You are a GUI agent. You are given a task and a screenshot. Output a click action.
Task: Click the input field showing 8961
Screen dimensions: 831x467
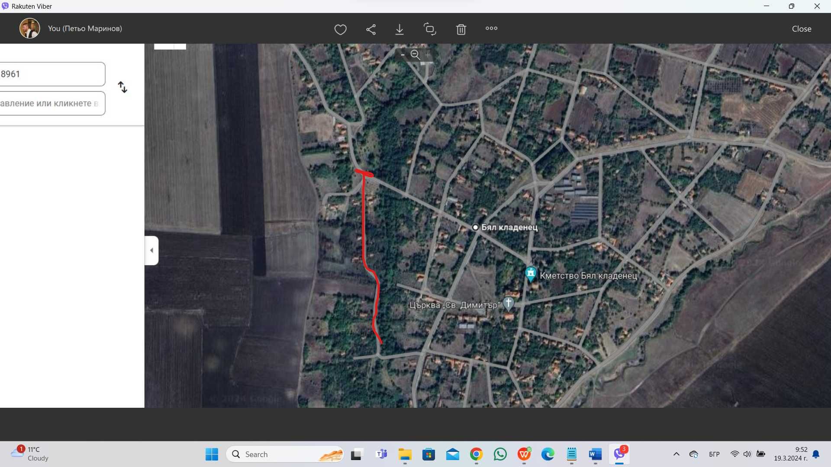point(52,74)
